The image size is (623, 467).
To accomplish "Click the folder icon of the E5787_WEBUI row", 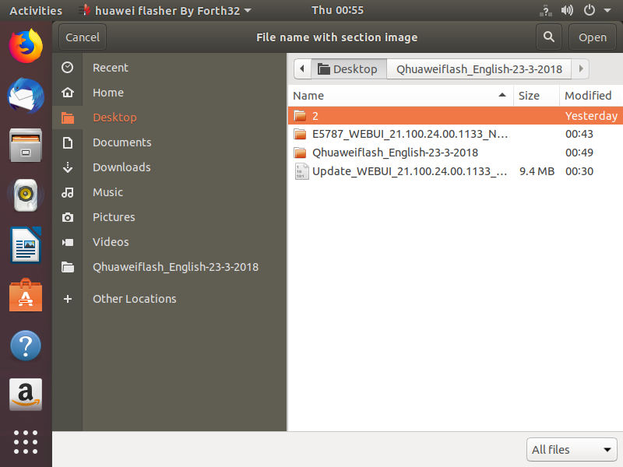I will coord(300,134).
